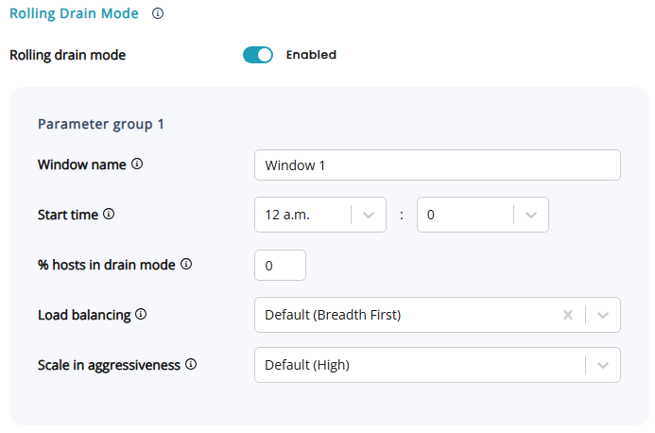This screenshot has height=433, width=655.
Task: Select the Parameter group 1 heading
Action: [x=101, y=124]
